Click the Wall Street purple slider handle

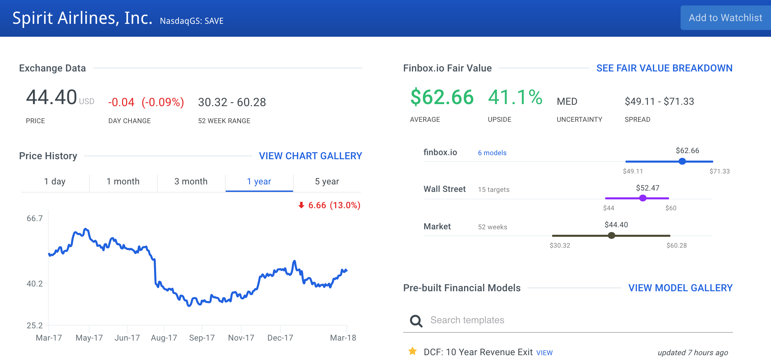click(642, 198)
